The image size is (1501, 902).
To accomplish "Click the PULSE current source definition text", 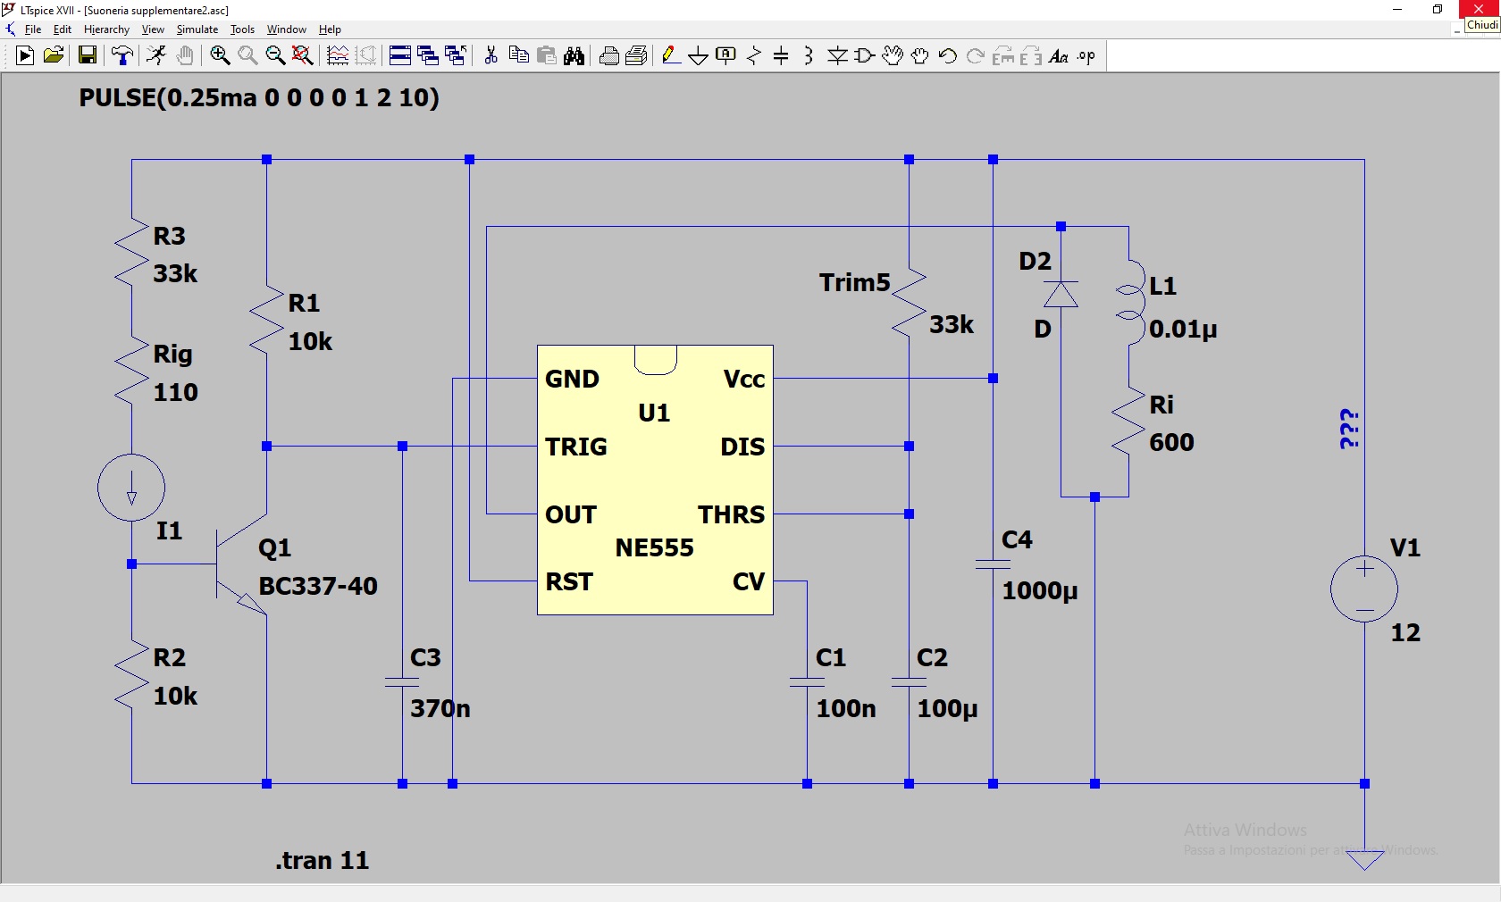I will [x=259, y=97].
